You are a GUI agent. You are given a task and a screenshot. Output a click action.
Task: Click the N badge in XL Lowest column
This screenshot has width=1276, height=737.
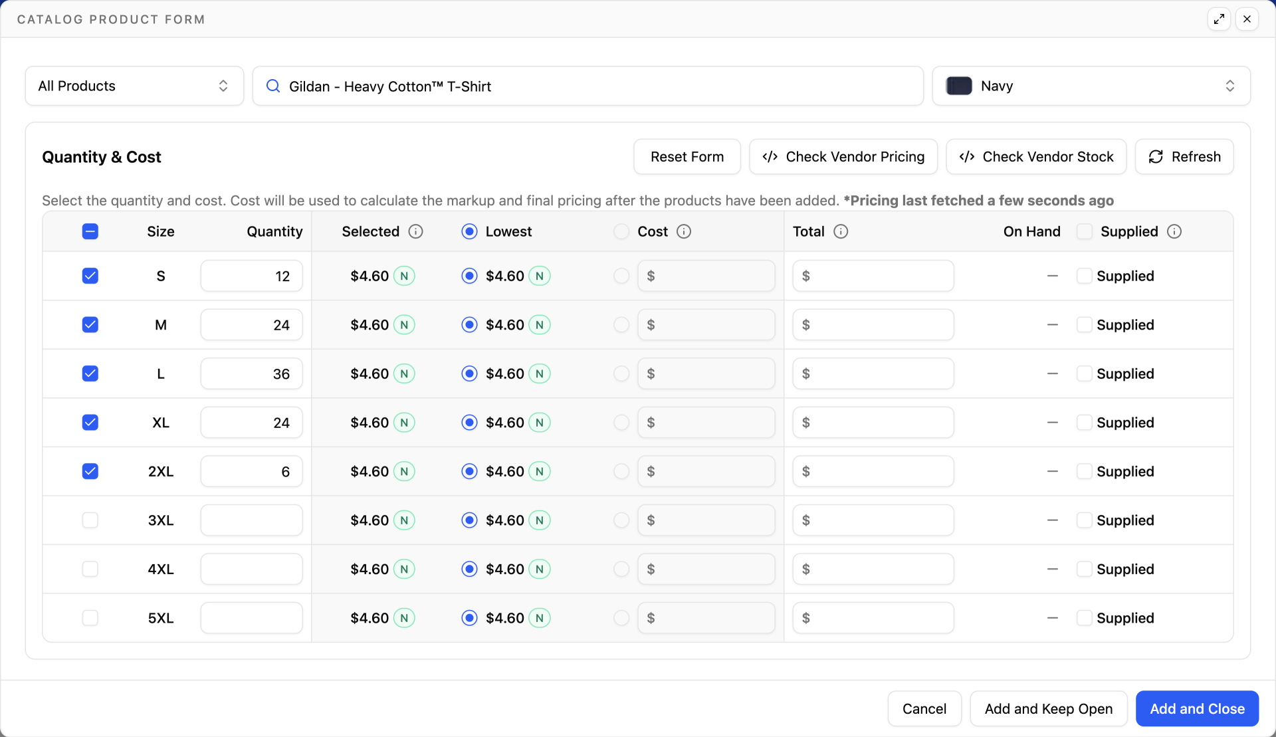(x=540, y=423)
